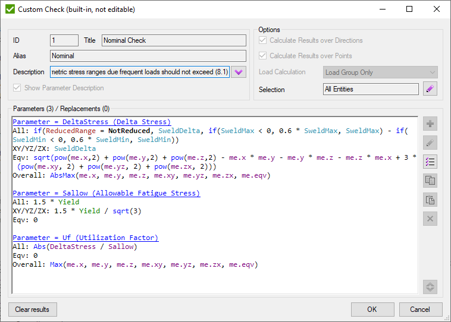Click the edit Selection pencil icon
This screenshot has height=322, width=451.
pos(430,89)
